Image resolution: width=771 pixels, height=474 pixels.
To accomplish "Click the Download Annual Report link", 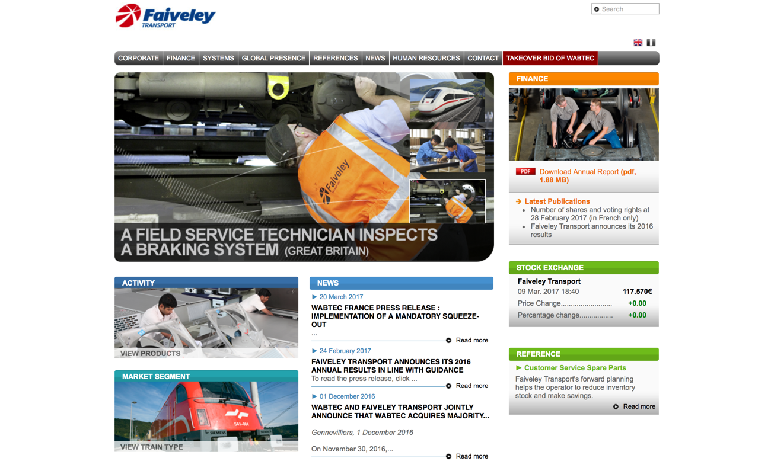I will tap(588, 176).
